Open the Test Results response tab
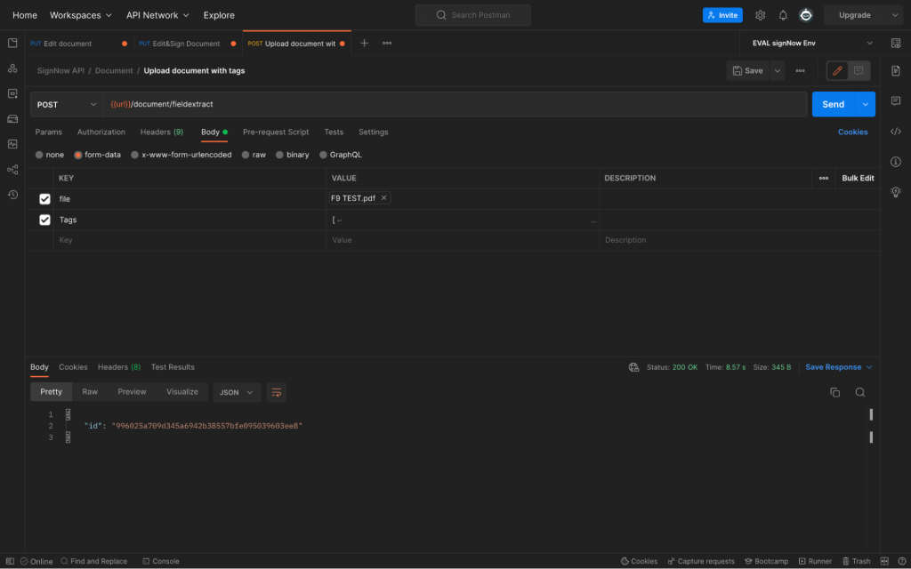 (173, 367)
